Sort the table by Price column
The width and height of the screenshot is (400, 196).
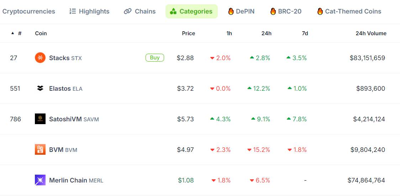(189, 33)
